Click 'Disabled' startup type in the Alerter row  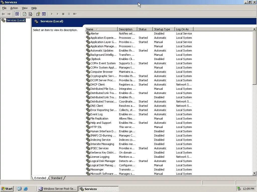pos(159,33)
